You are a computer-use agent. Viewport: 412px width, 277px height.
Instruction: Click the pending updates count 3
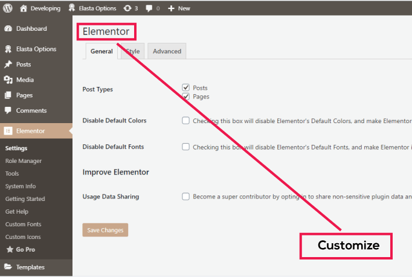click(136, 8)
